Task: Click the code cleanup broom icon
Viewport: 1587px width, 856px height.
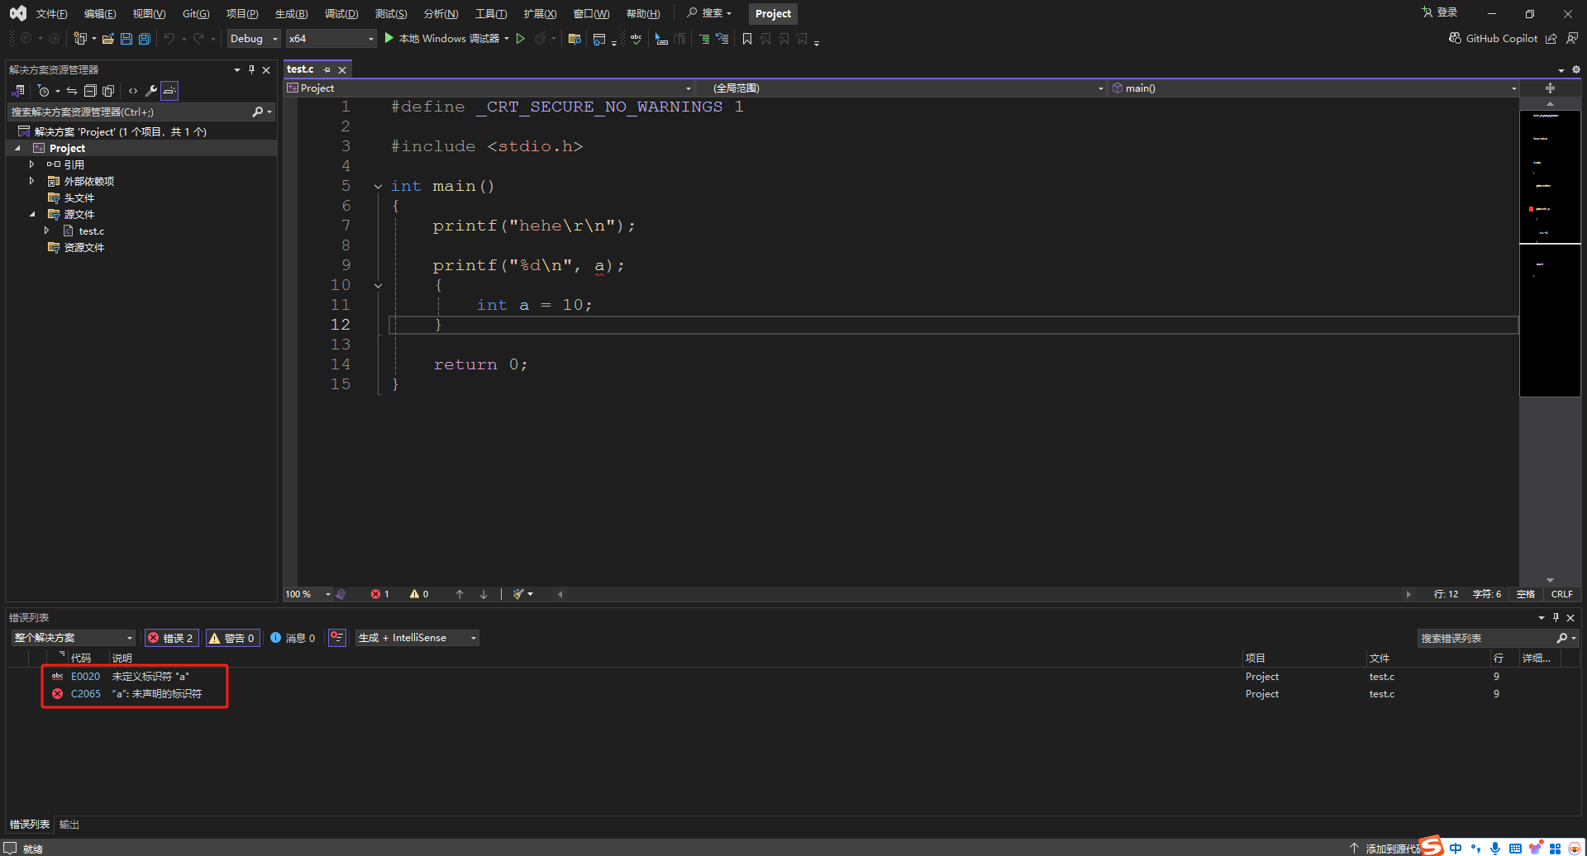Action: (x=518, y=594)
